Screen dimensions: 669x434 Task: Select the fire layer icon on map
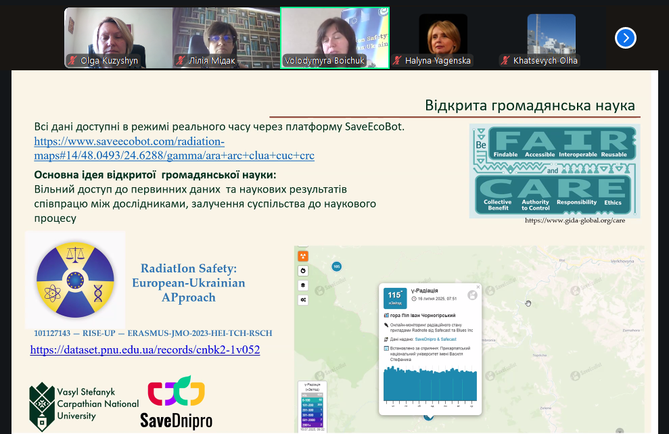pyautogui.click(x=303, y=270)
